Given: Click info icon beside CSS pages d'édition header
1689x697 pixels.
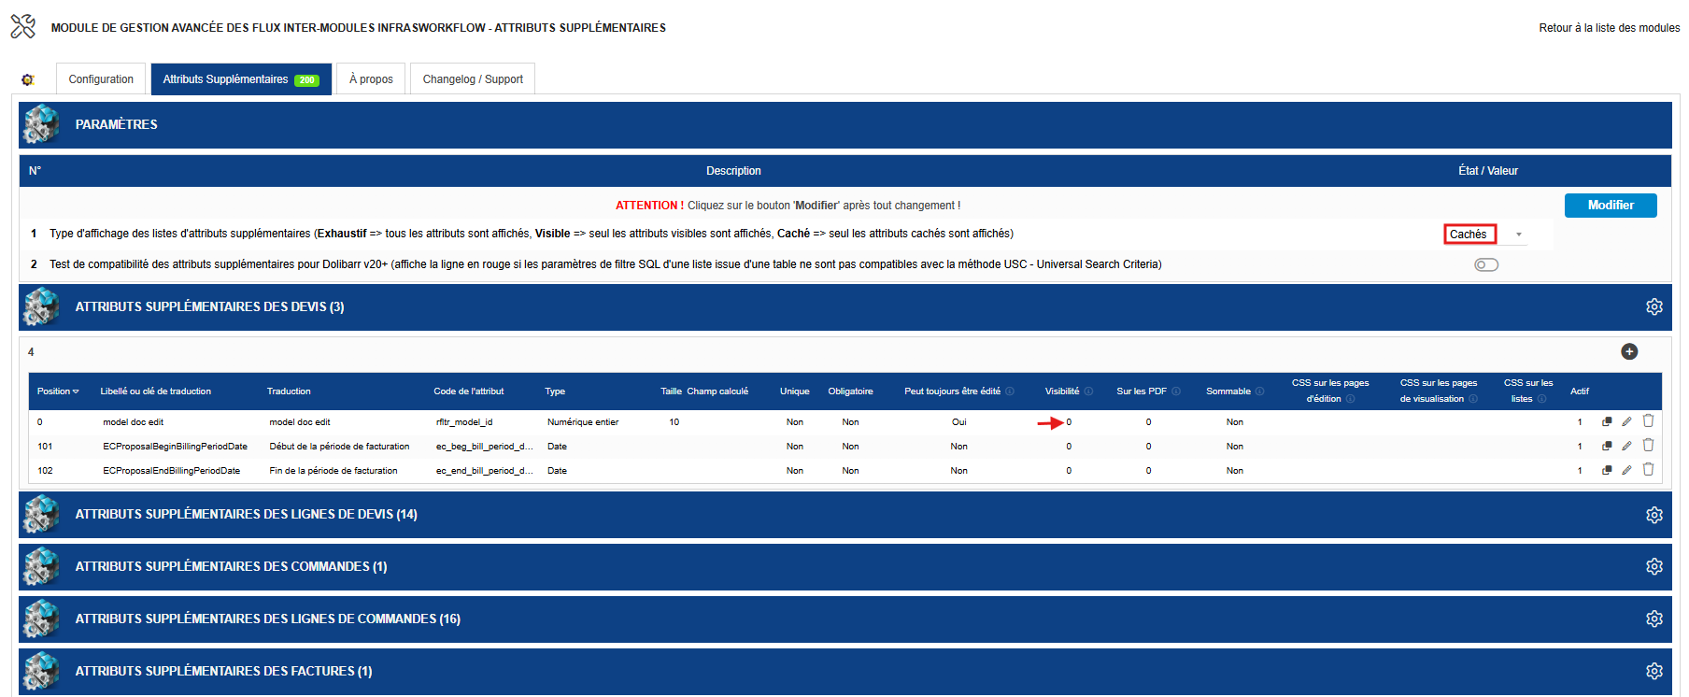Looking at the screenshot, I should pyautogui.click(x=1350, y=399).
